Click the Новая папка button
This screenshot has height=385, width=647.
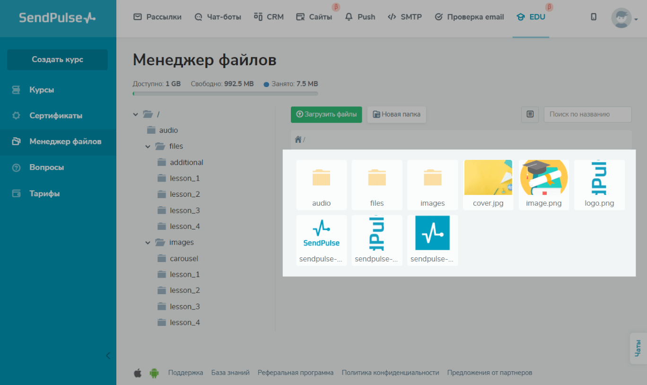pyautogui.click(x=396, y=114)
